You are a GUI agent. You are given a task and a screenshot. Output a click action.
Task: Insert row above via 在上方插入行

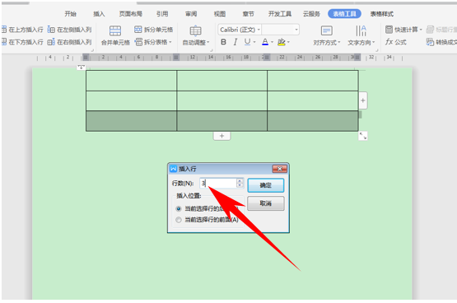[22, 30]
